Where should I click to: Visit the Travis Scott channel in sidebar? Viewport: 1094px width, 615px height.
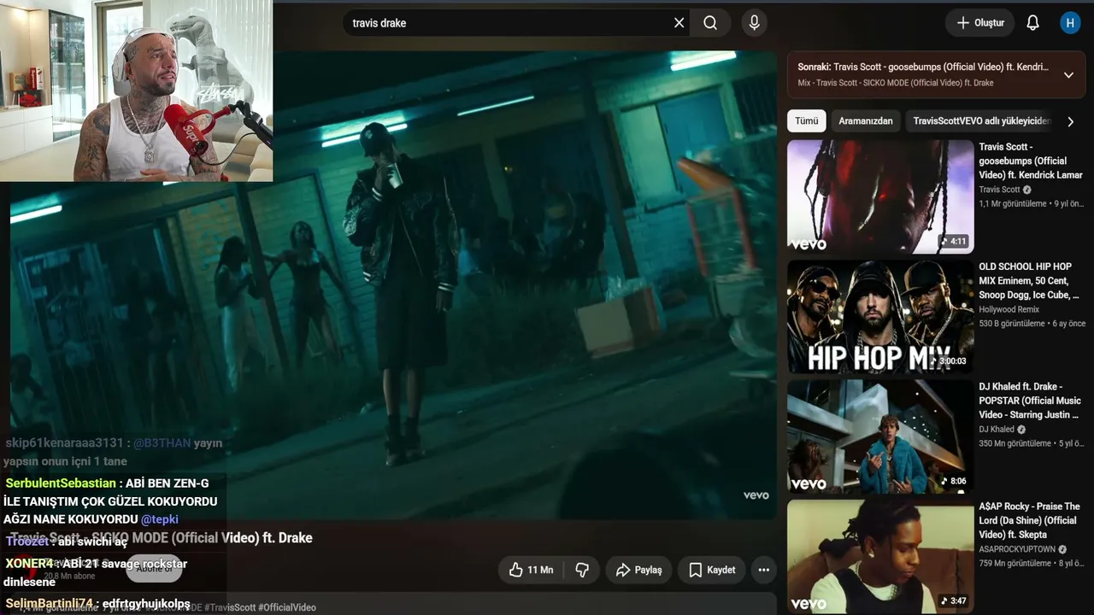(x=999, y=190)
